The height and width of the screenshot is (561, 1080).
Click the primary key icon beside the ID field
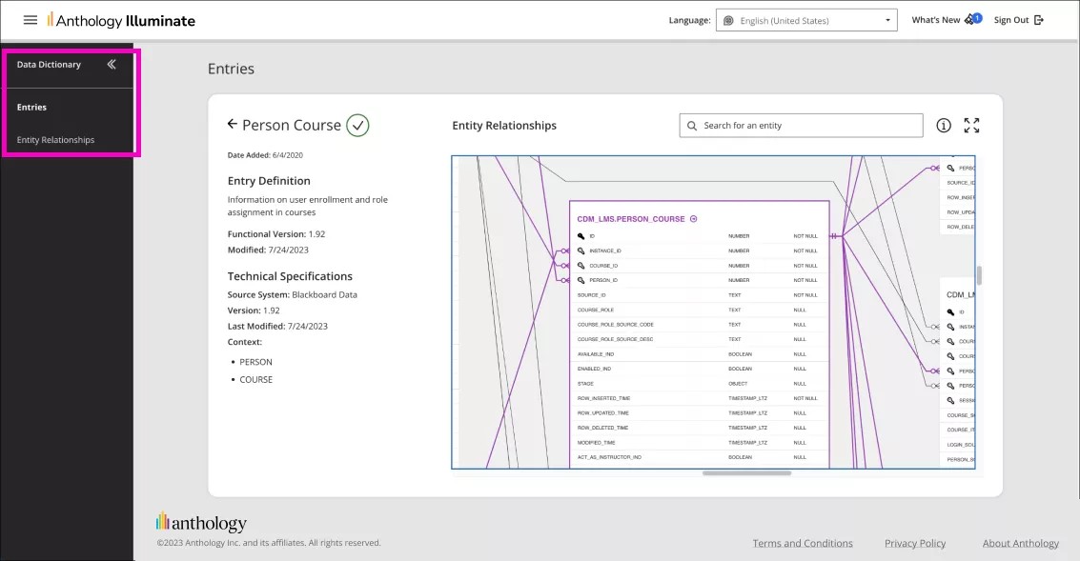[x=581, y=235]
